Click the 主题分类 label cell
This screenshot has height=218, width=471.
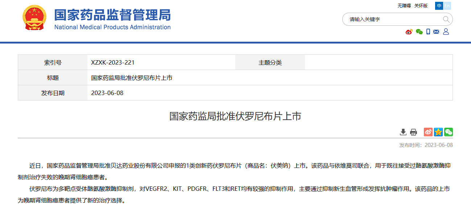pyautogui.click(x=270, y=62)
